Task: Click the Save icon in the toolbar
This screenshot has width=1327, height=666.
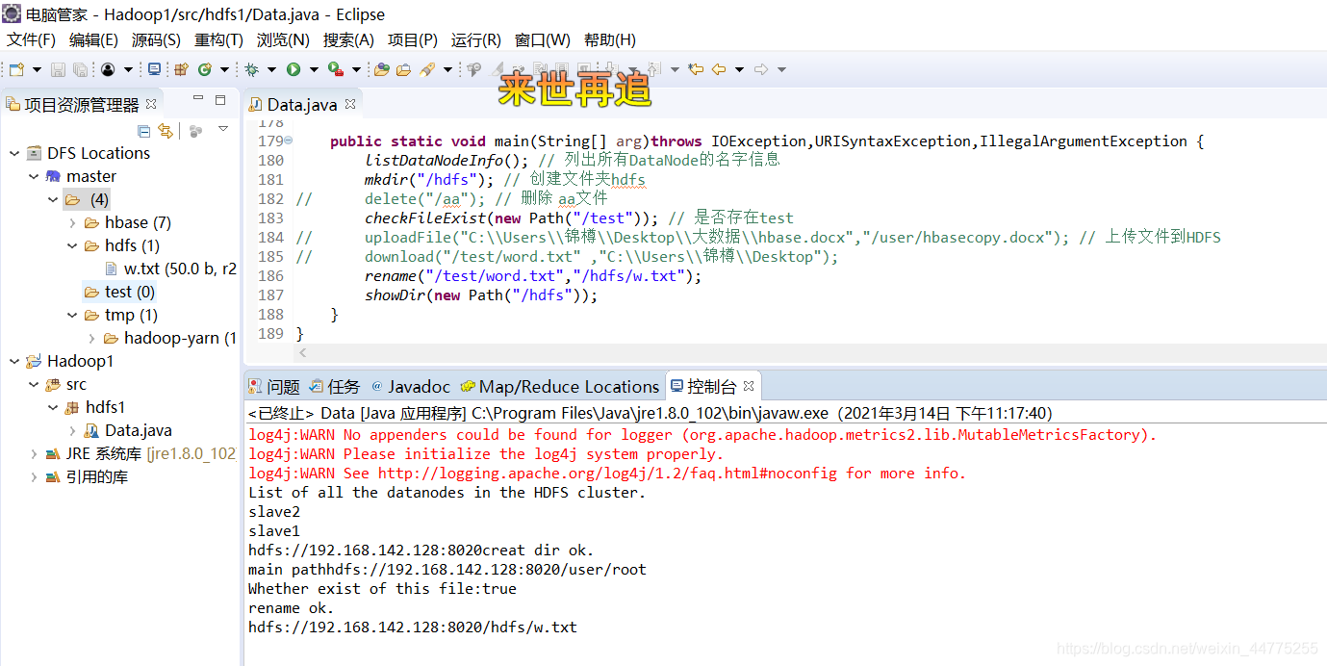Action: (x=58, y=69)
